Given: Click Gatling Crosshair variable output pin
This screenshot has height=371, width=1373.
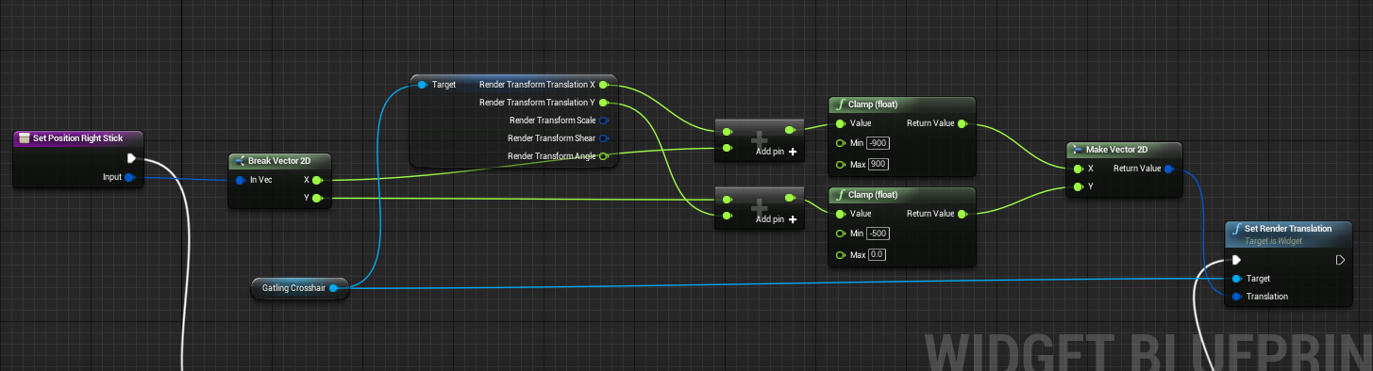Looking at the screenshot, I should (334, 288).
